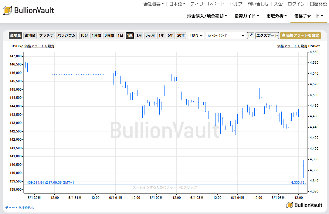This screenshot has height=214, width=329.
Task: Open the 入金 link
Action: click(278, 4)
